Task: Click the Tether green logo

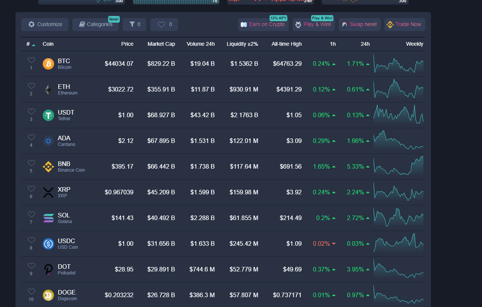Action: tap(48, 115)
